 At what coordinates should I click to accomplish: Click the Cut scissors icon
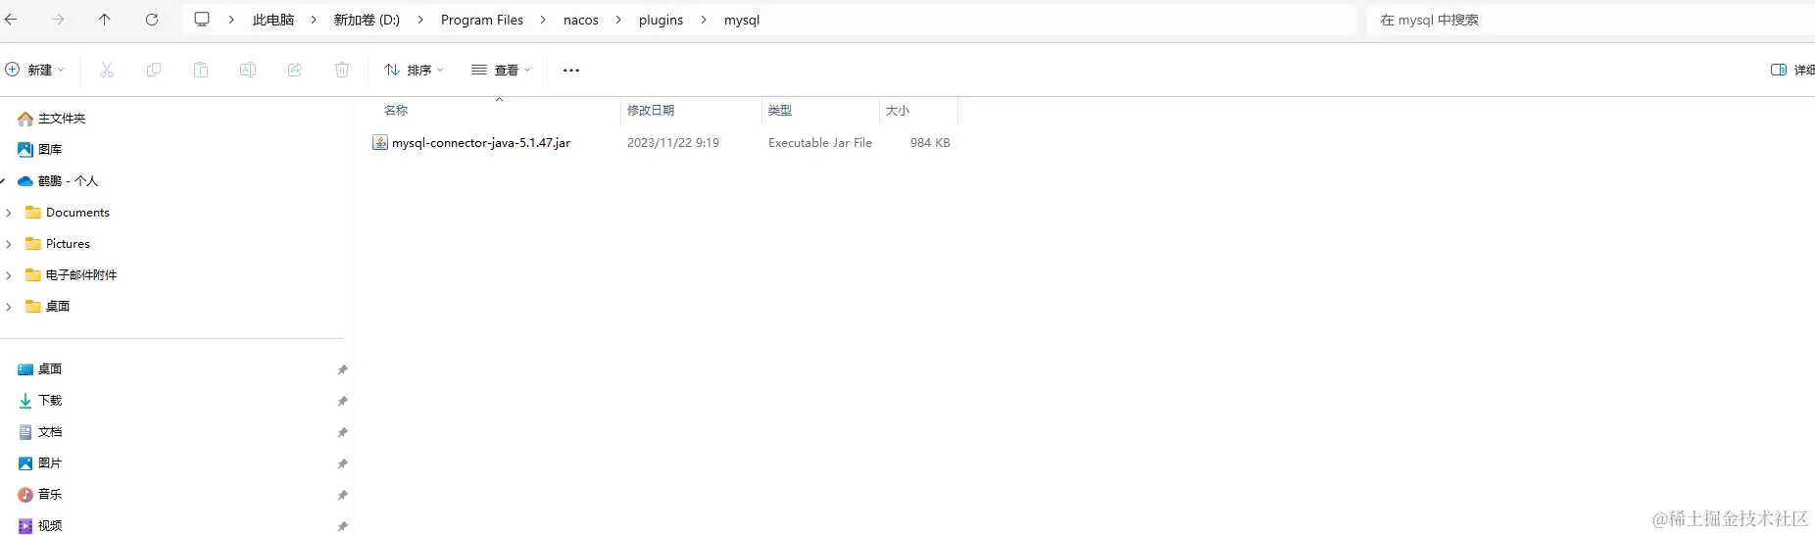pos(107,70)
